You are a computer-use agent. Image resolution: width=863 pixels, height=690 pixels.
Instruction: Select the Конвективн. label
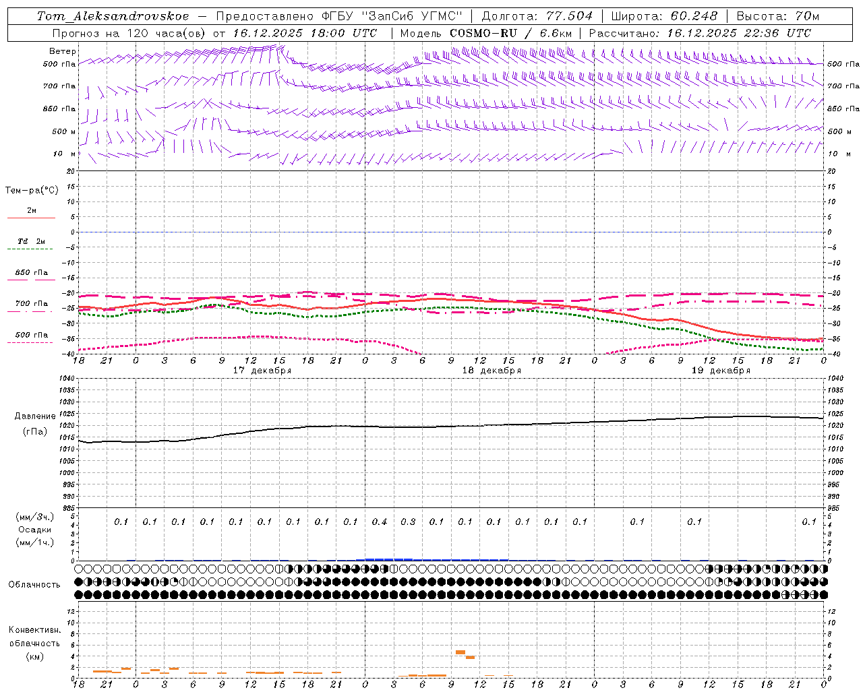click(34, 630)
